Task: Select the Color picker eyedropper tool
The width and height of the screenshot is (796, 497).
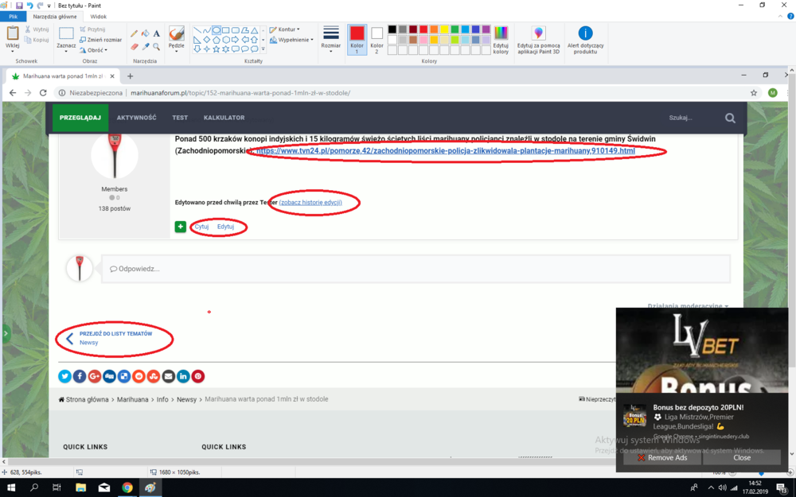Action: coord(145,47)
